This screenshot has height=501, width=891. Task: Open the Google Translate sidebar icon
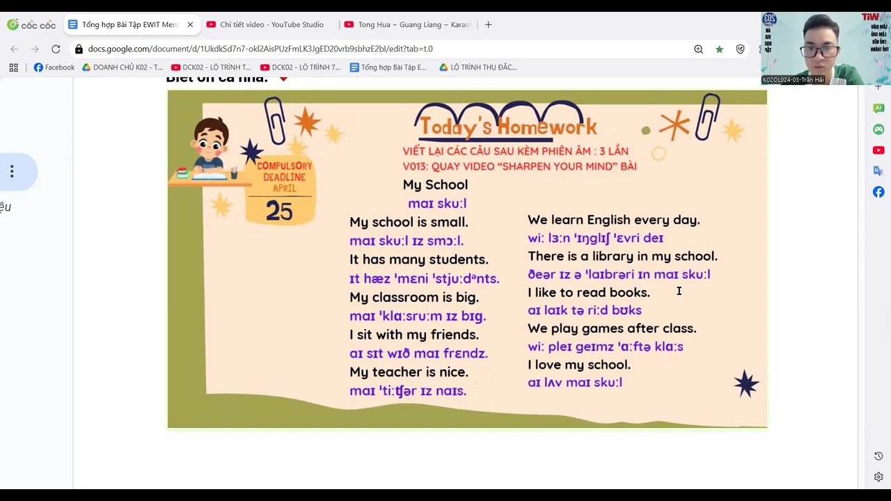[x=878, y=170]
